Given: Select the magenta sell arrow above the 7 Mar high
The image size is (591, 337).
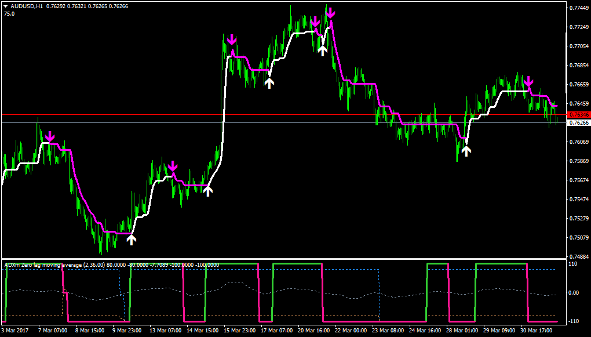Looking at the screenshot, I should click(50, 136).
